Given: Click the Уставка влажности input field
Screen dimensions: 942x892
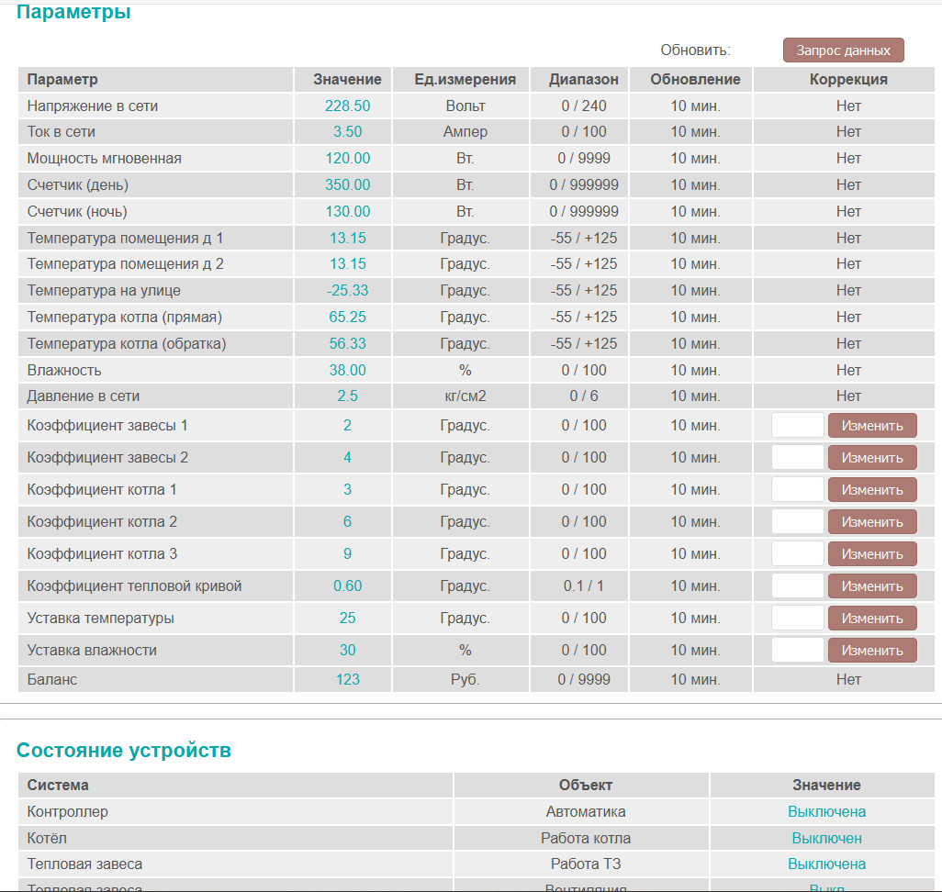Looking at the screenshot, I should (x=797, y=651).
